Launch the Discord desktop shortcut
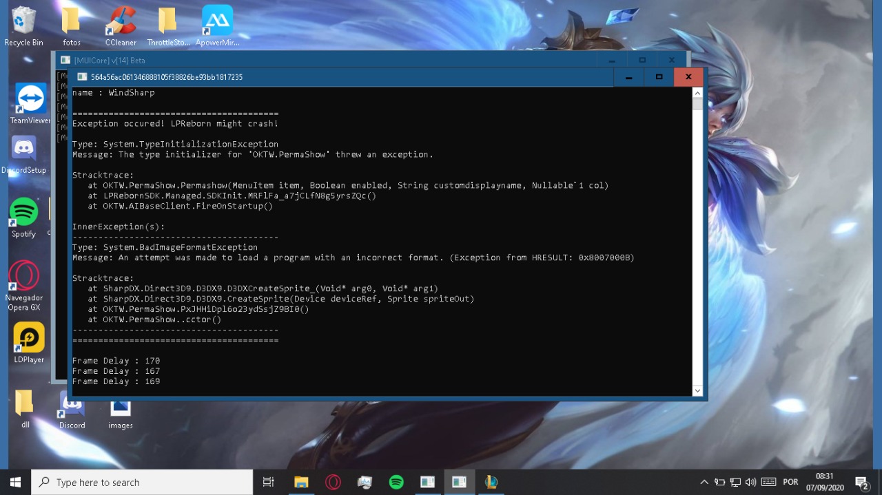 [72, 411]
